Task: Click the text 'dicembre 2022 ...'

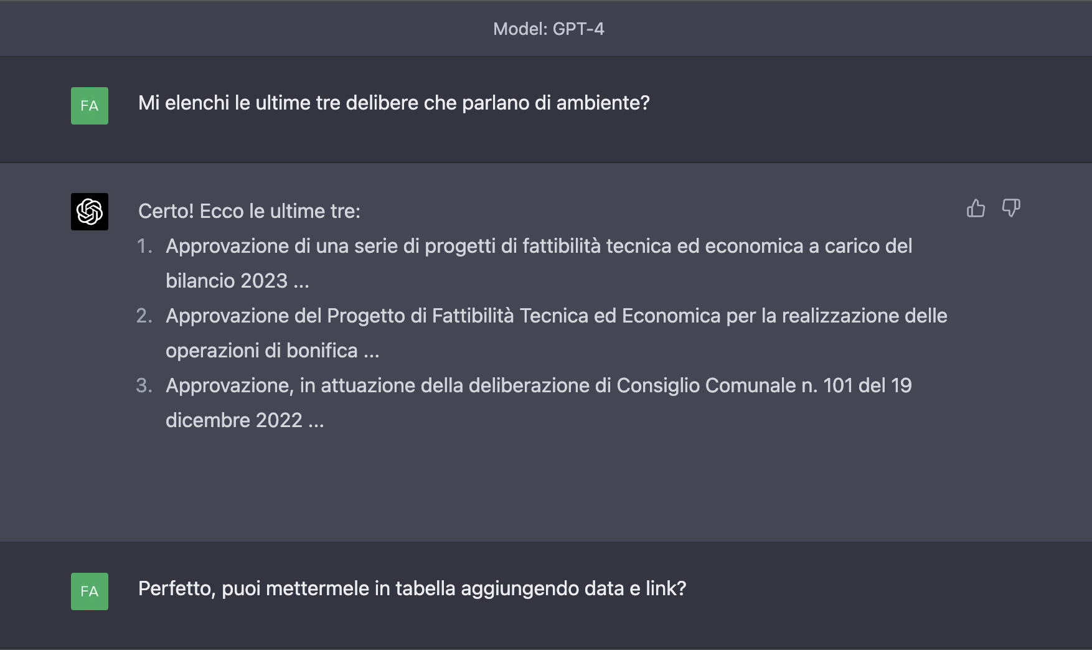Action: pos(245,420)
